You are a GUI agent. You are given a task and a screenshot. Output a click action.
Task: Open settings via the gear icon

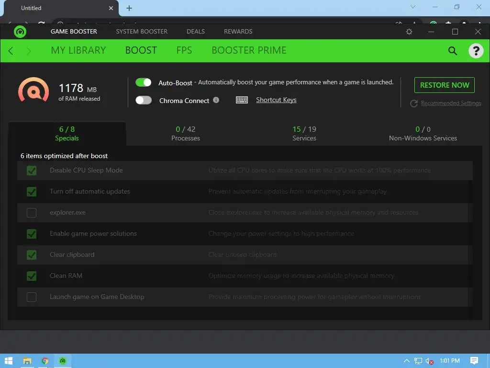click(409, 32)
